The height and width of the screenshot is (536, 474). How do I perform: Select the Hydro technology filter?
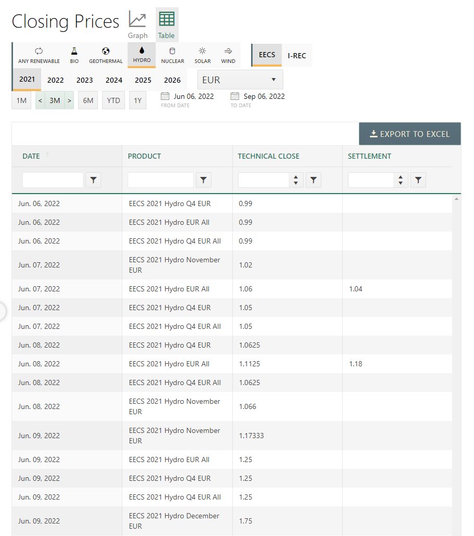pos(142,55)
